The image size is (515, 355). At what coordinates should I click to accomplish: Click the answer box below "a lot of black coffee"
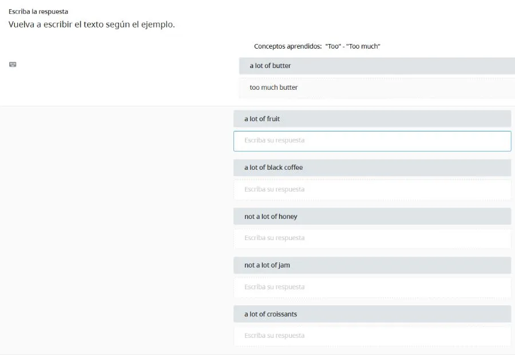(x=372, y=189)
